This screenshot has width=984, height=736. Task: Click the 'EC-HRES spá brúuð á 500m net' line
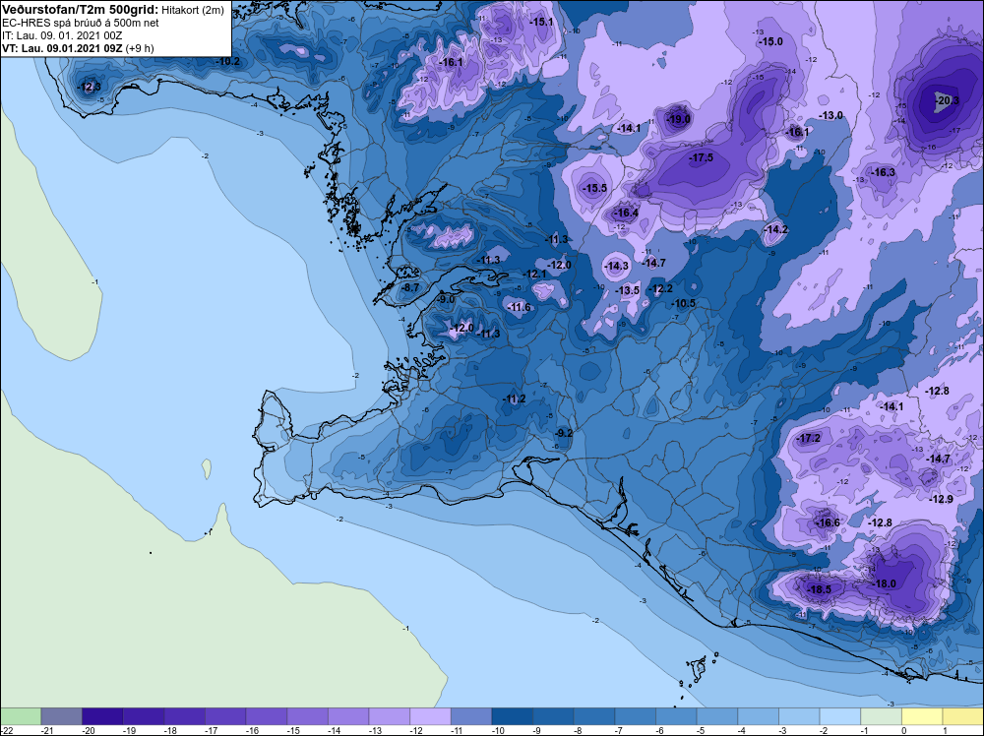(81, 23)
